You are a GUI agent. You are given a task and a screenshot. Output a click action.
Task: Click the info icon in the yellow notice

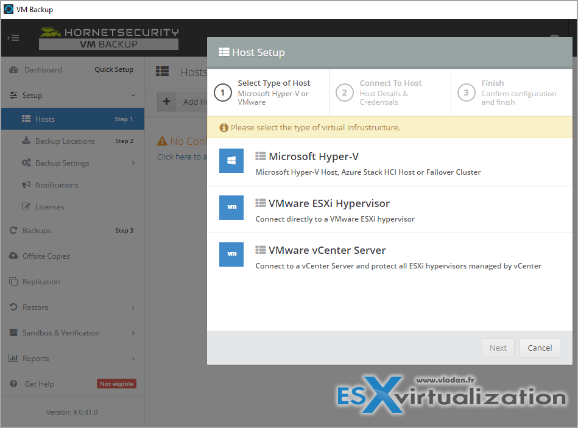tap(224, 128)
